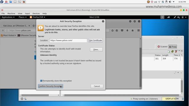Cancel the security exception dialog

tap(97, 86)
